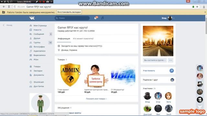The image size is (207, 116).
Task: Bookmark page with star icon
Action: pos(197,7)
